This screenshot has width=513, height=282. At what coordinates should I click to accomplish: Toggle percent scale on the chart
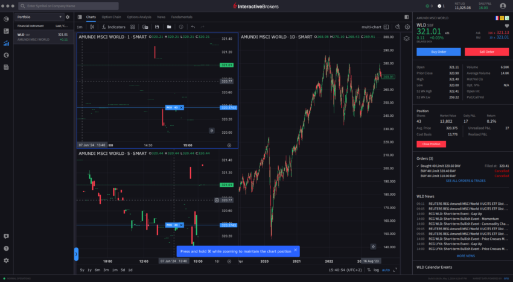coord(369,270)
